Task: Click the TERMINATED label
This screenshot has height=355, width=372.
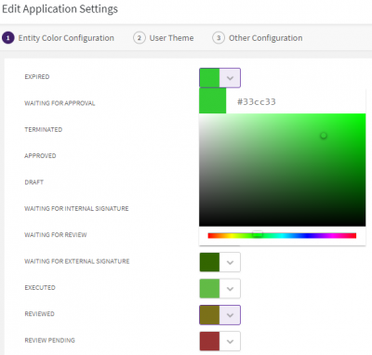Action: coord(44,129)
